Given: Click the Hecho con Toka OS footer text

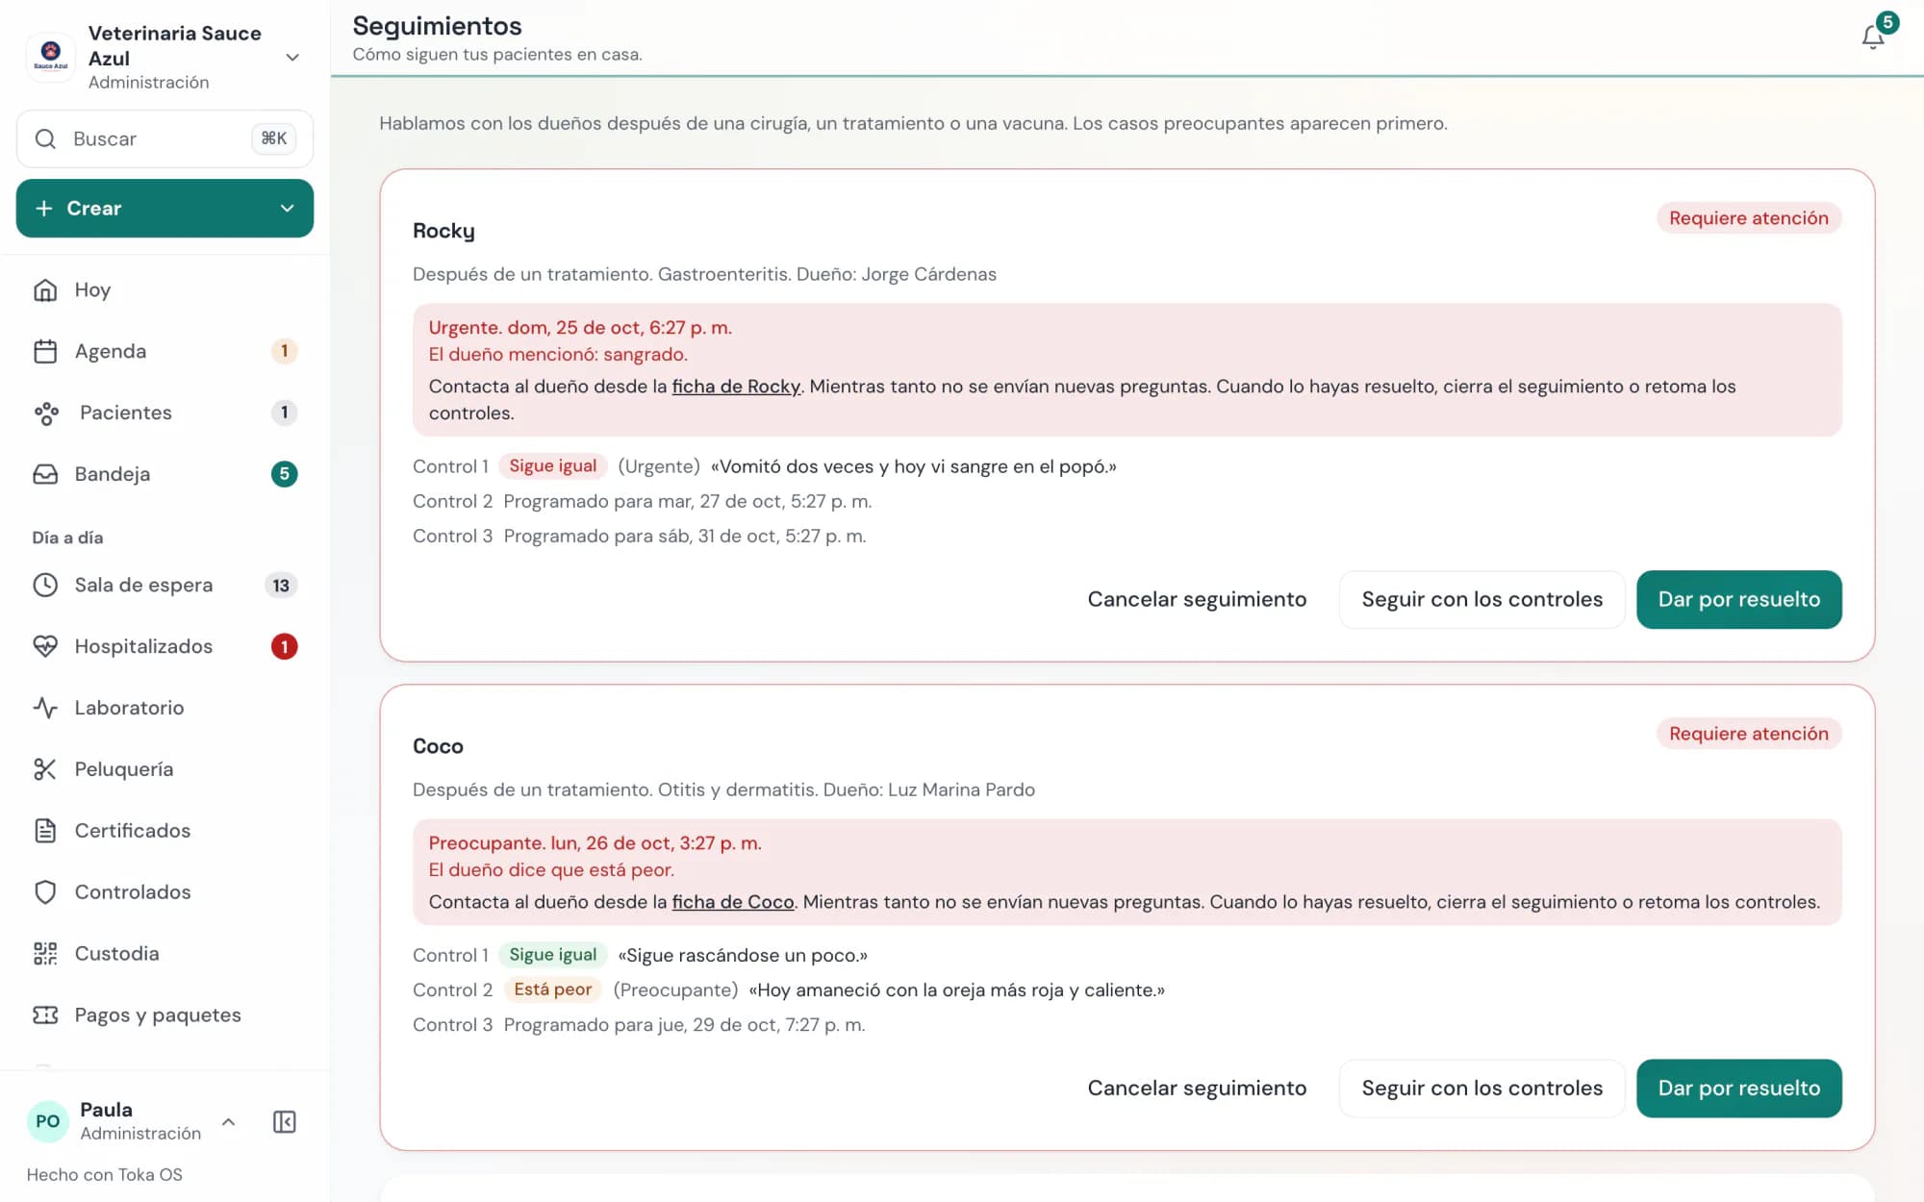Looking at the screenshot, I should tap(105, 1175).
